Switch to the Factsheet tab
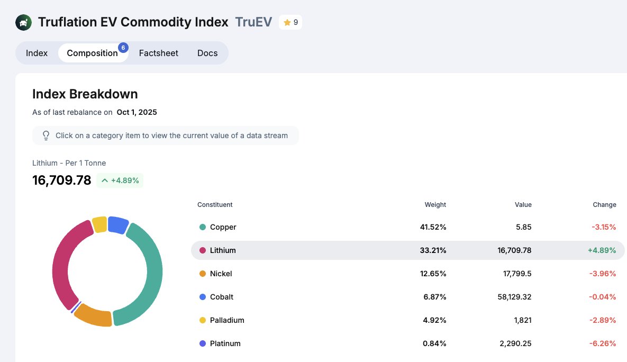 [x=158, y=53]
